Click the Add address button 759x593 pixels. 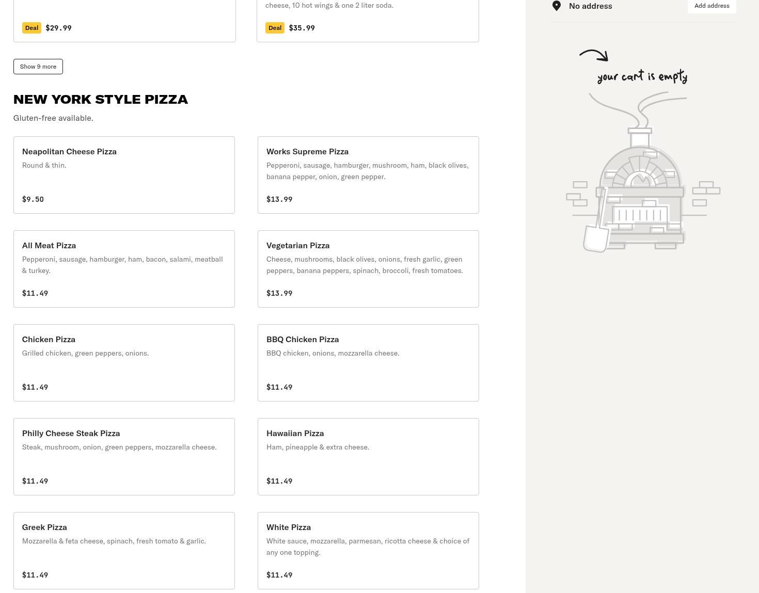click(711, 6)
